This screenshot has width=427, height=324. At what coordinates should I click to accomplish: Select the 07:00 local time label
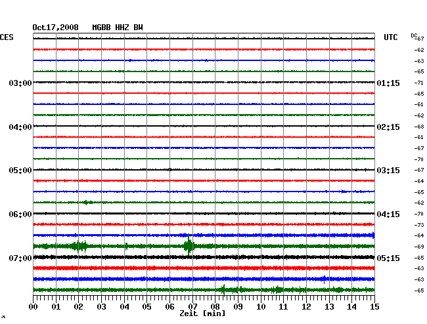click(x=20, y=258)
